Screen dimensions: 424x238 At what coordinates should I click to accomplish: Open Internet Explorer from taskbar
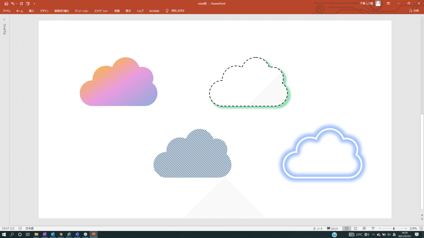click(69, 234)
